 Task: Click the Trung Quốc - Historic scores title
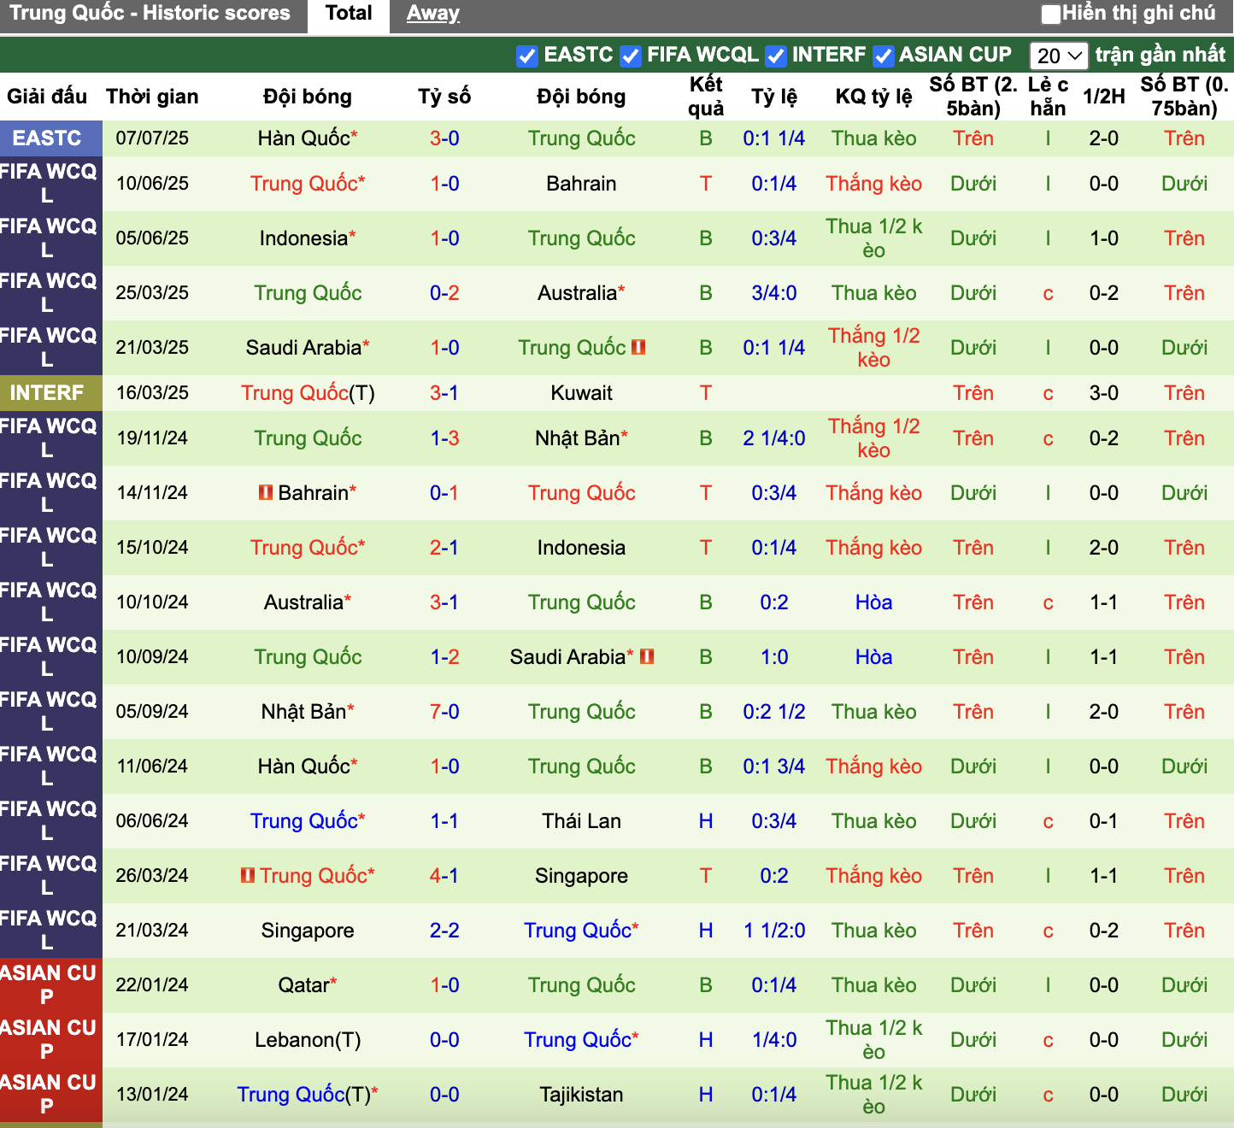[x=150, y=14]
